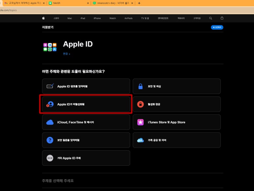Click the Apple ID app icons cluster image
The height and width of the screenshot is (191, 254).
tap(50, 47)
